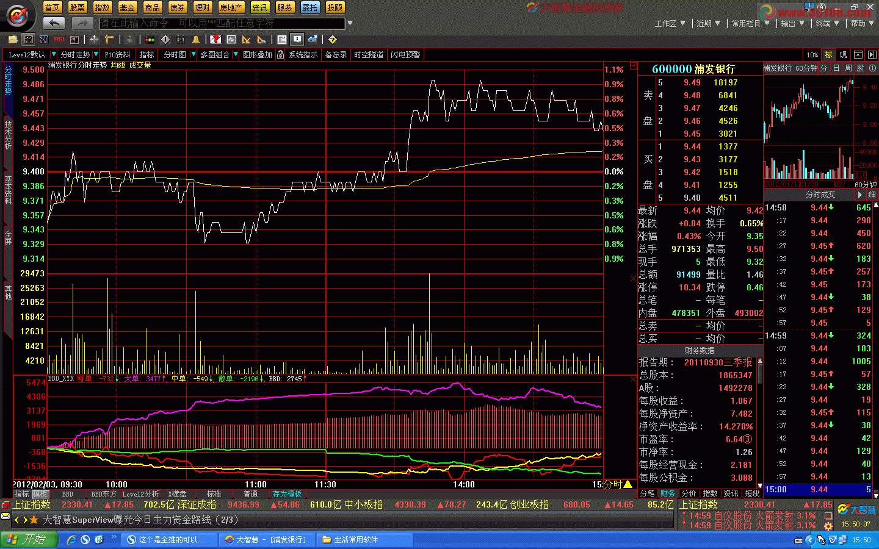This screenshot has height=549, width=879.
Task: Click the back arrow navigation button
Action: 54,23
